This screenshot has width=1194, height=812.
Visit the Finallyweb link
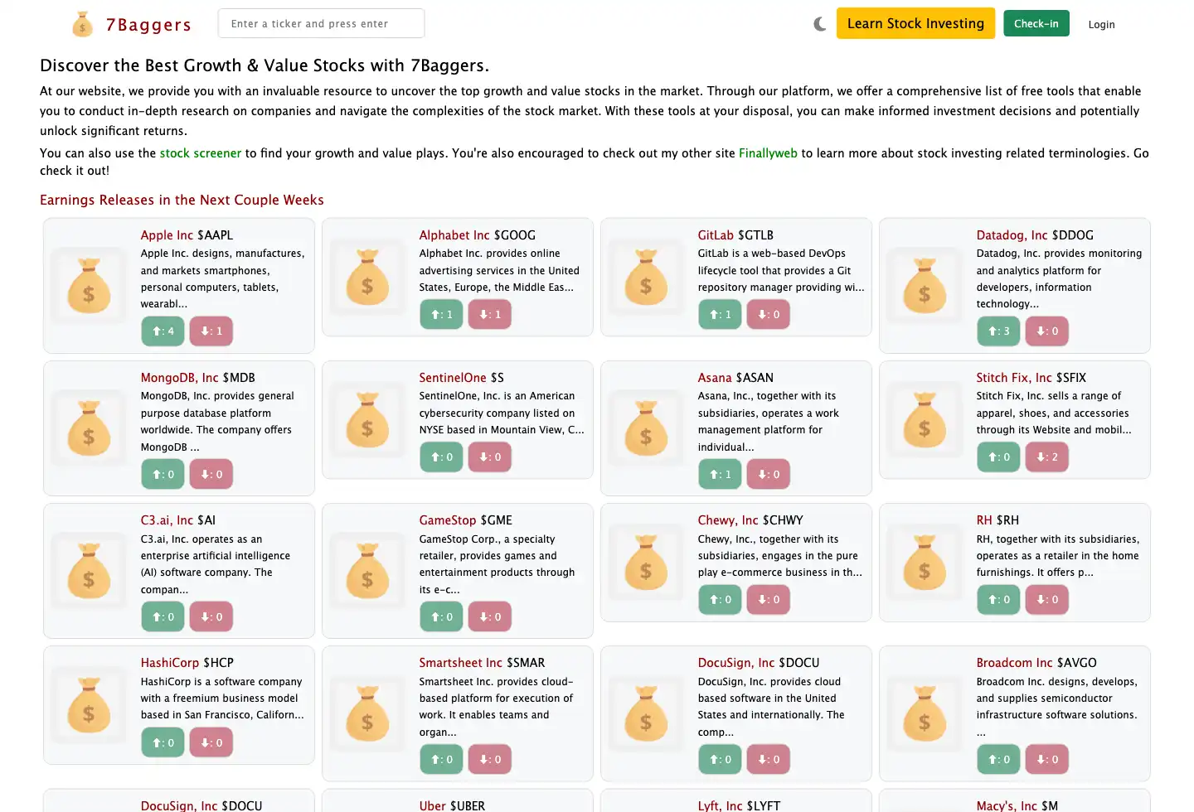[x=768, y=153]
